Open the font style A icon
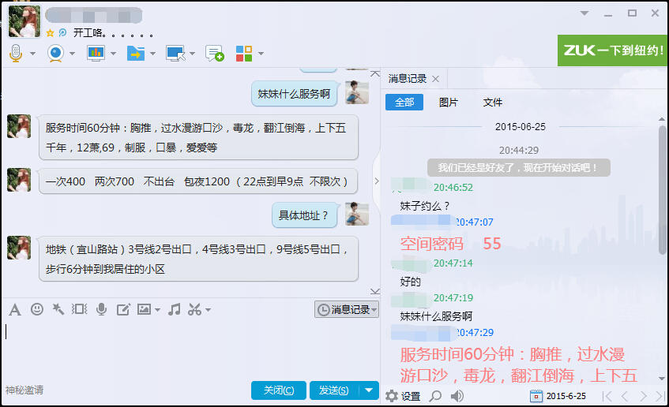The width and height of the screenshot is (669, 407). (x=15, y=309)
